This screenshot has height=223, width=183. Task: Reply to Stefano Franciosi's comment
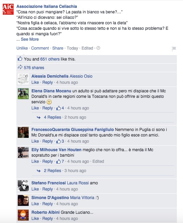(x=47, y=189)
